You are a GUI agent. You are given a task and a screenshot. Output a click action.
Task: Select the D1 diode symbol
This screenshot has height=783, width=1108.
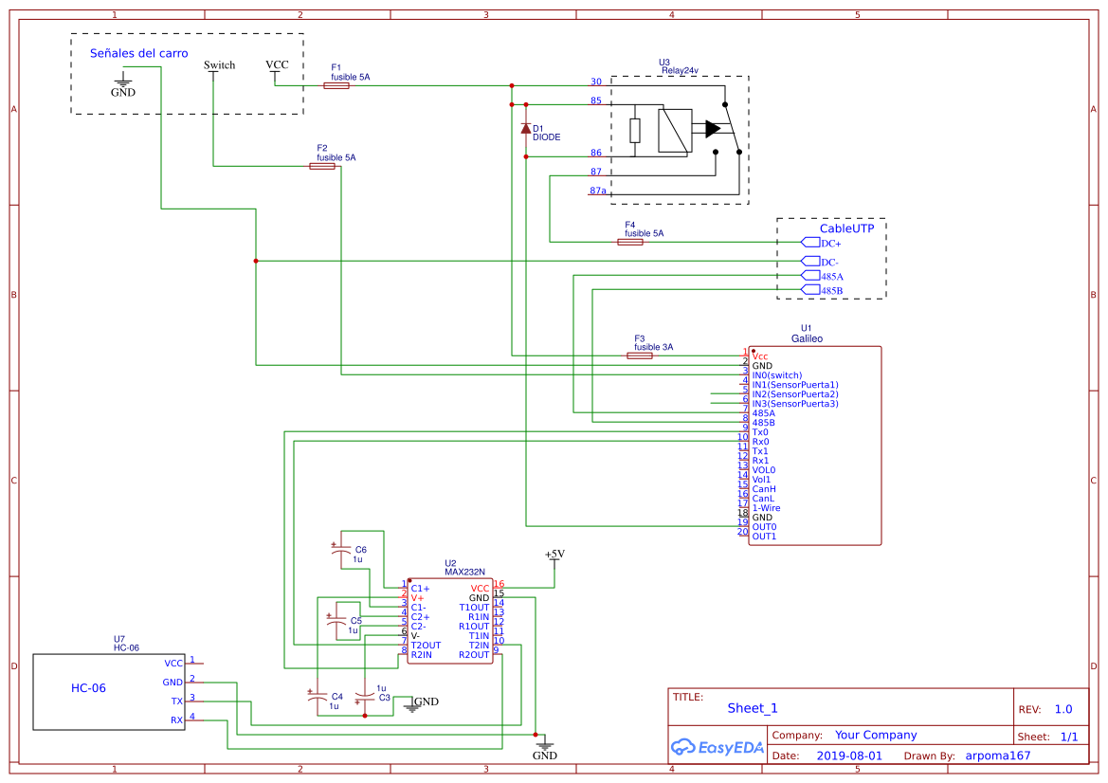526,129
